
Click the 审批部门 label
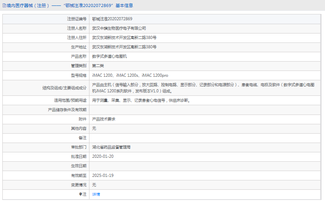[79, 147]
